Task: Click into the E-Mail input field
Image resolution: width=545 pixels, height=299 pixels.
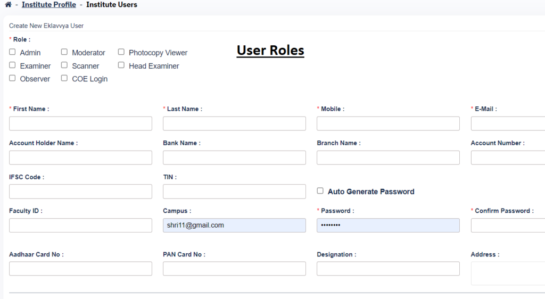Action: [x=508, y=123]
